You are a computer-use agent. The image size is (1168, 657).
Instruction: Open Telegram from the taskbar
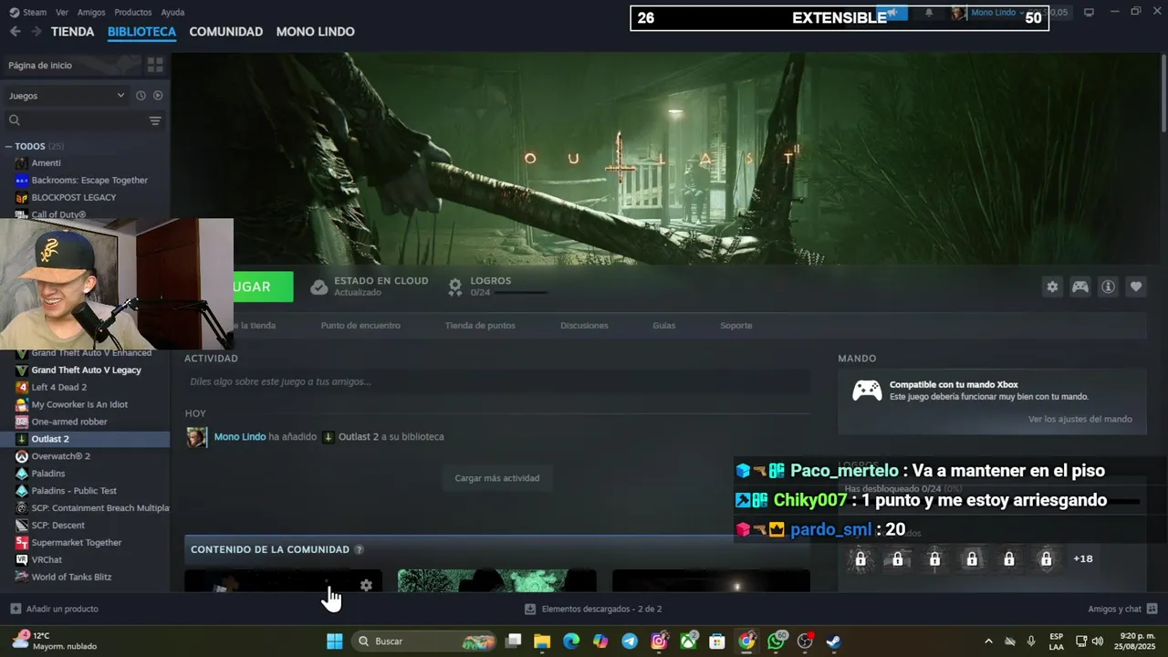point(630,641)
